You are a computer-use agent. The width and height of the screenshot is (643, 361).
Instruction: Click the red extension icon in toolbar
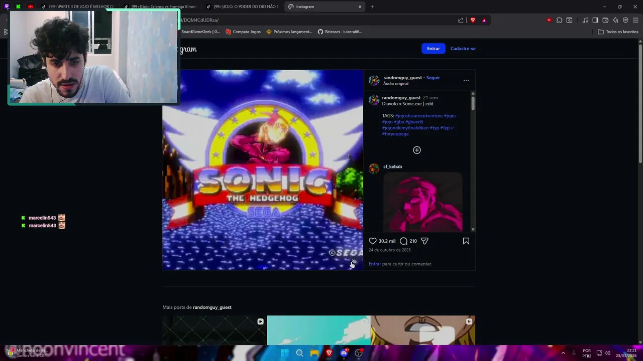point(549,20)
